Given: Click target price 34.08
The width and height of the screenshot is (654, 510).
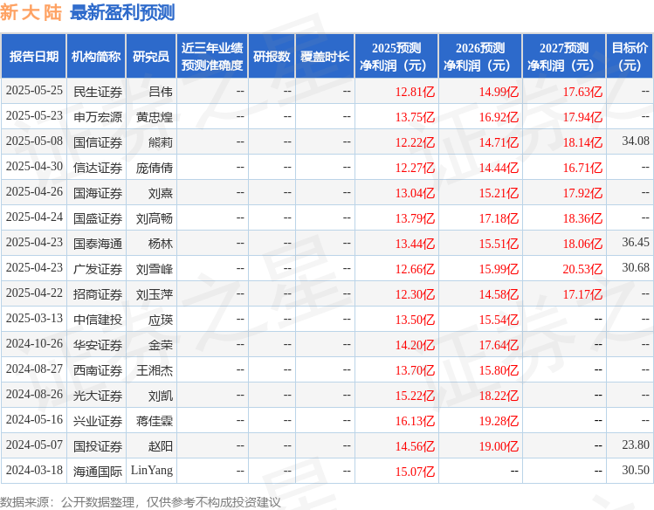Looking at the screenshot, I should point(636,141).
